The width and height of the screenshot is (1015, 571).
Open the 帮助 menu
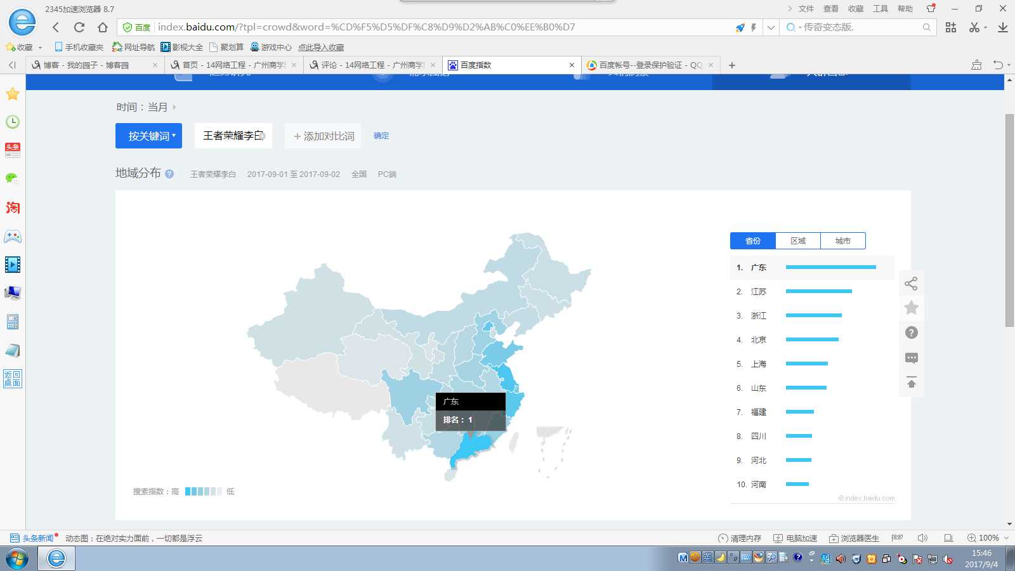(905, 9)
